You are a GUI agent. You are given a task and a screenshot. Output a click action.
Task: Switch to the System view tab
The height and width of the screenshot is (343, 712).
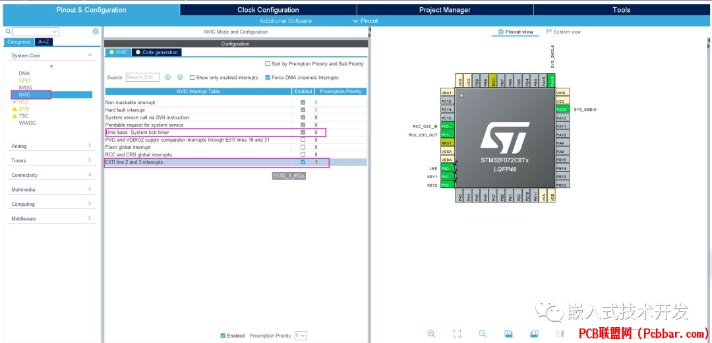coord(564,32)
